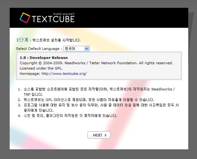Click license item 3 about 프로그램 사용
Screen dimensions: 197x159
tap(101, 108)
